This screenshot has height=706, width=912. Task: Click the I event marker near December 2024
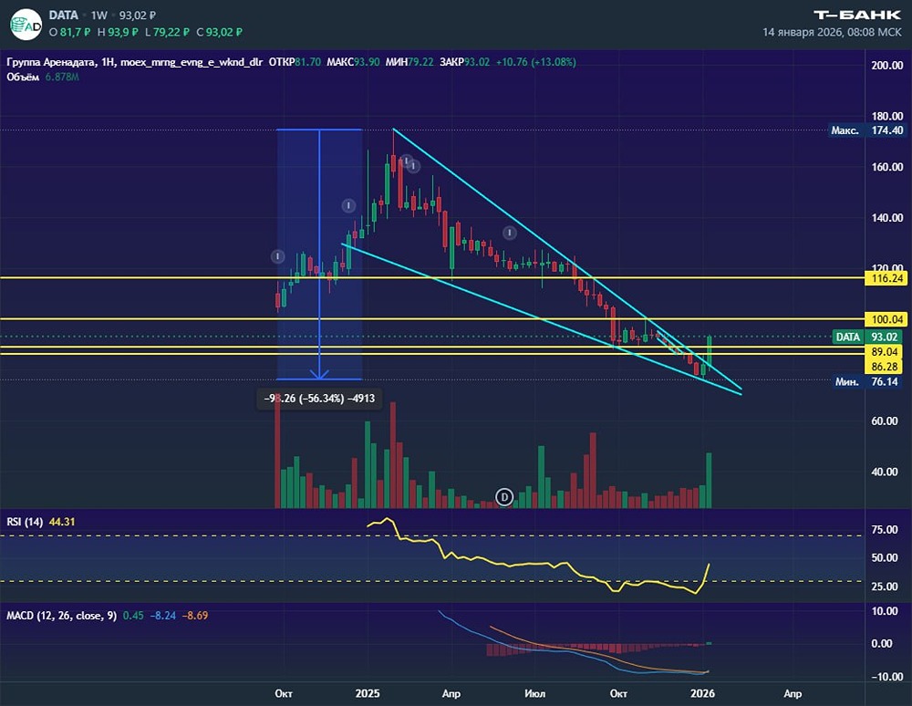point(348,205)
